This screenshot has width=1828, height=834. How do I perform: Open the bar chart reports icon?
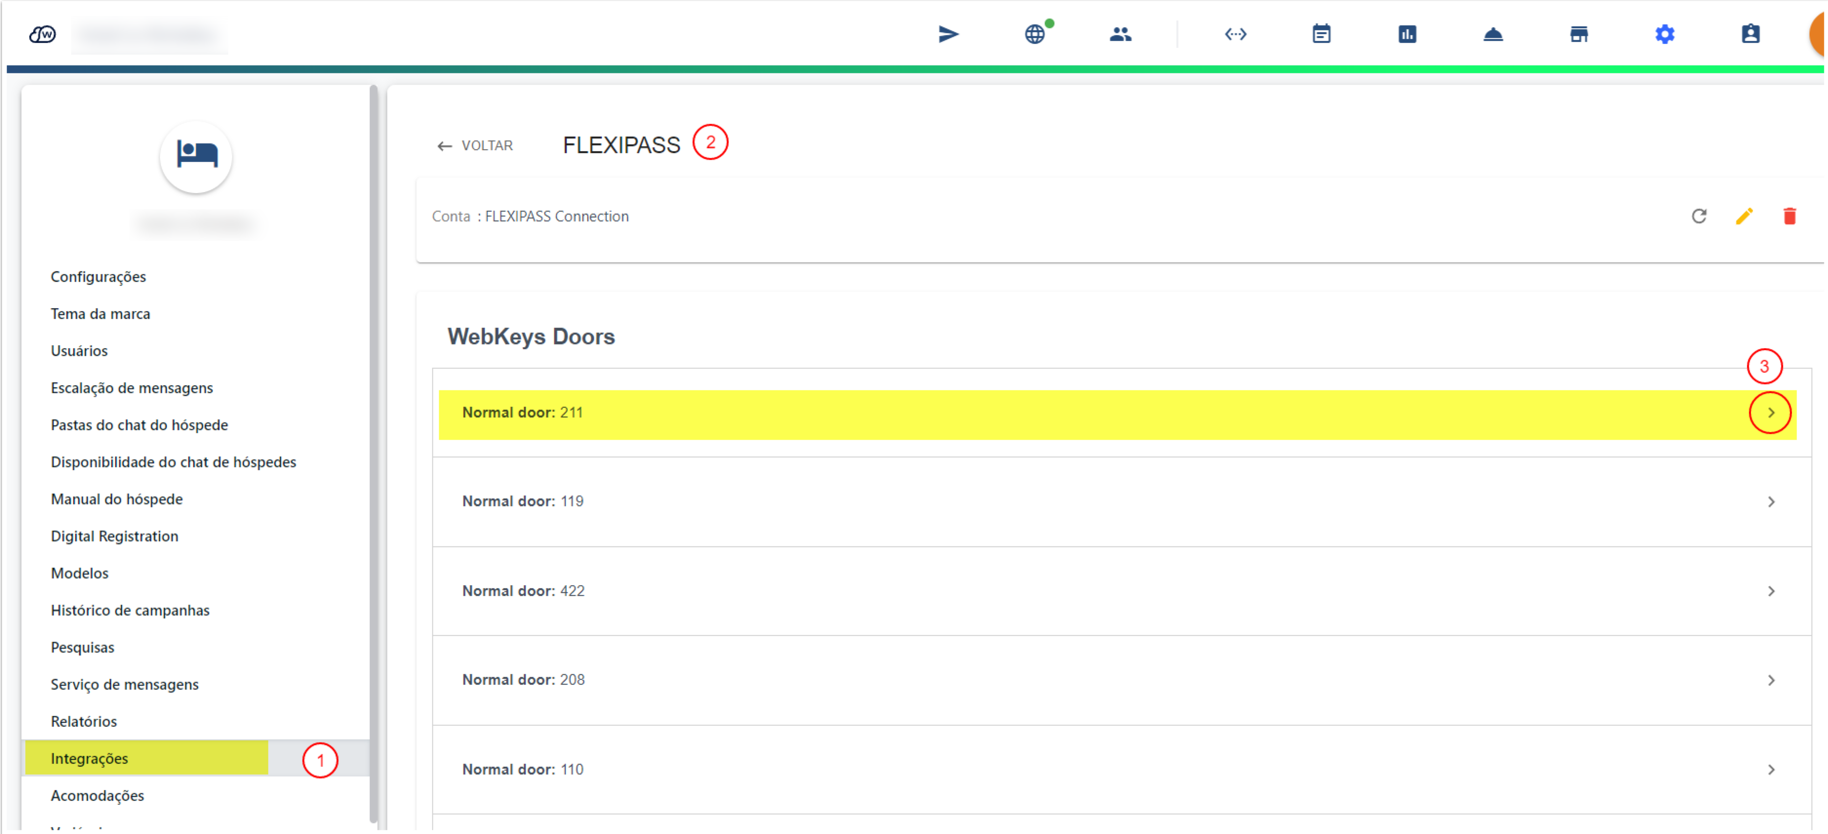[1407, 34]
